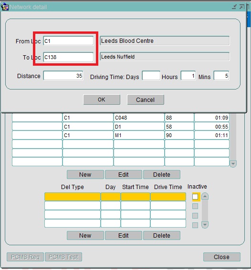This screenshot has height=270, width=251.
Task: Click the delivery list scroll-down arrow
Action: (205, 225)
